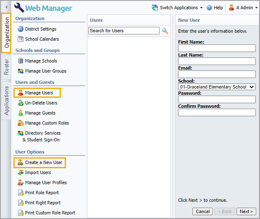Click the Print Role Report icon
This screenshot has height=219, width=260.
tap(21, 193)
